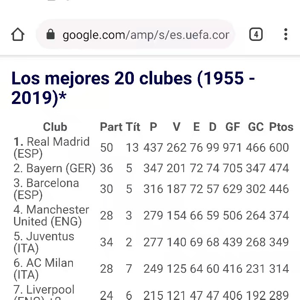Click the Part column header

click(x=111, y=127)
